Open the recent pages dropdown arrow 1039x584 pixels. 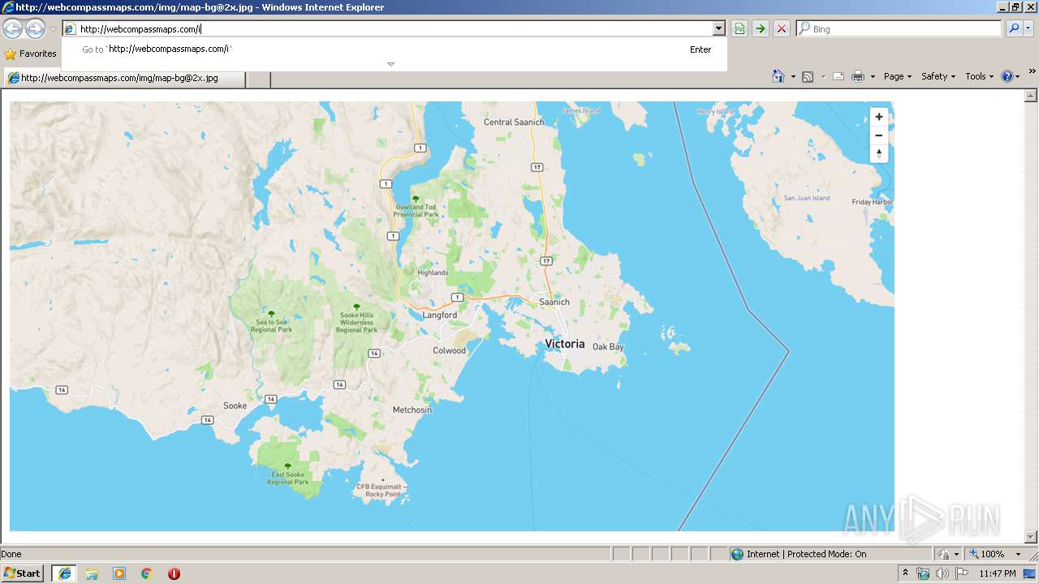(x=53, y=29)
